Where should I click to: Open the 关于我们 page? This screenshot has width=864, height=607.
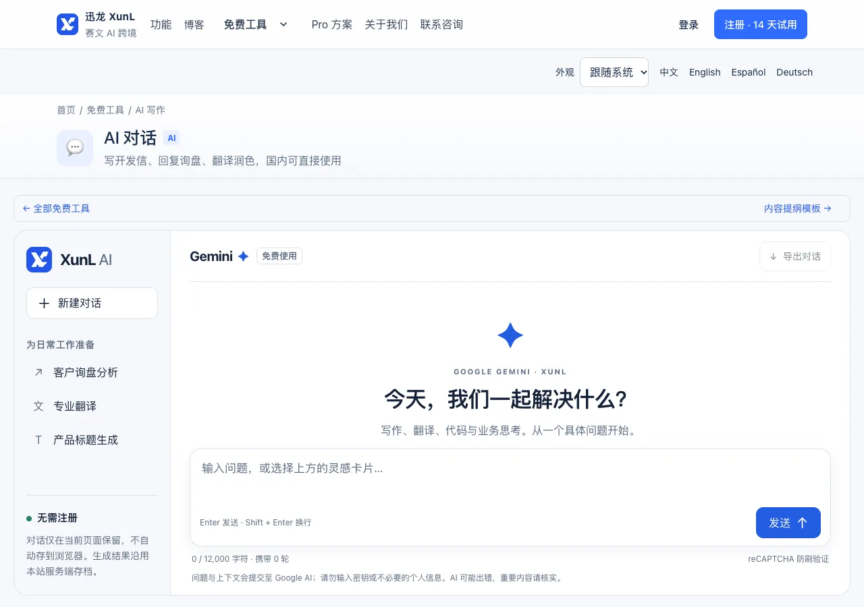click(386, 24)
